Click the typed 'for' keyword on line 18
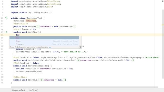 pyautogui.click(x=18, y=35)
